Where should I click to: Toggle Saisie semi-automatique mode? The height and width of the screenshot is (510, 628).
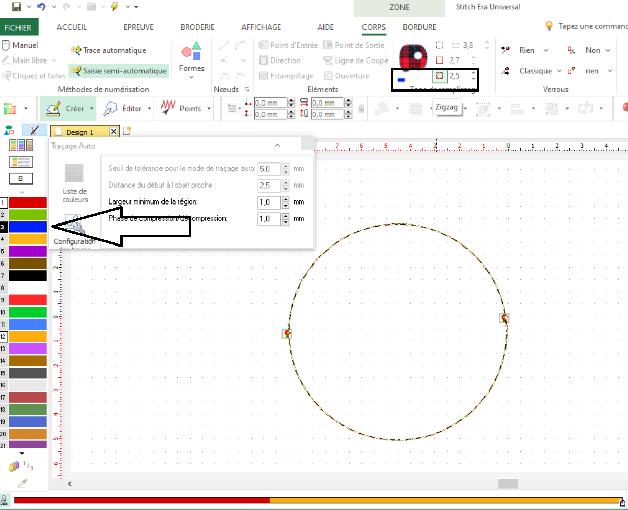tap(118, 71)
